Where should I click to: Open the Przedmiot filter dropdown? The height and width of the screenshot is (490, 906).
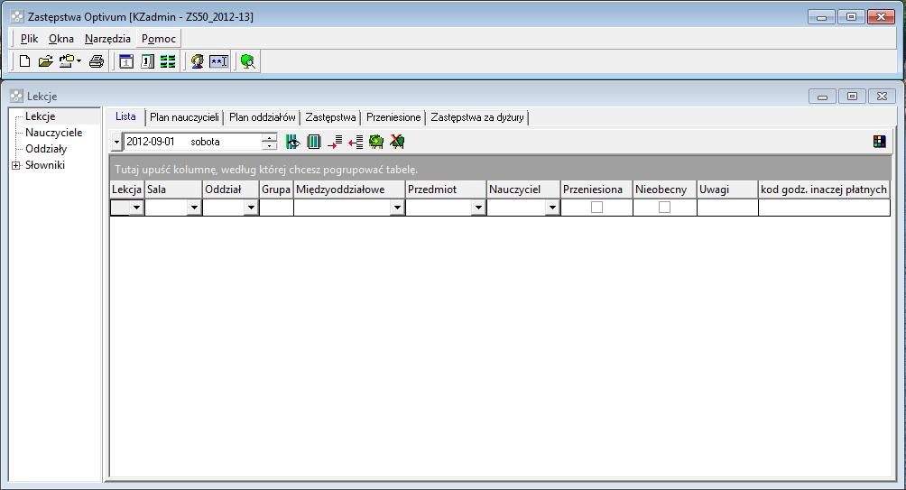478,208
